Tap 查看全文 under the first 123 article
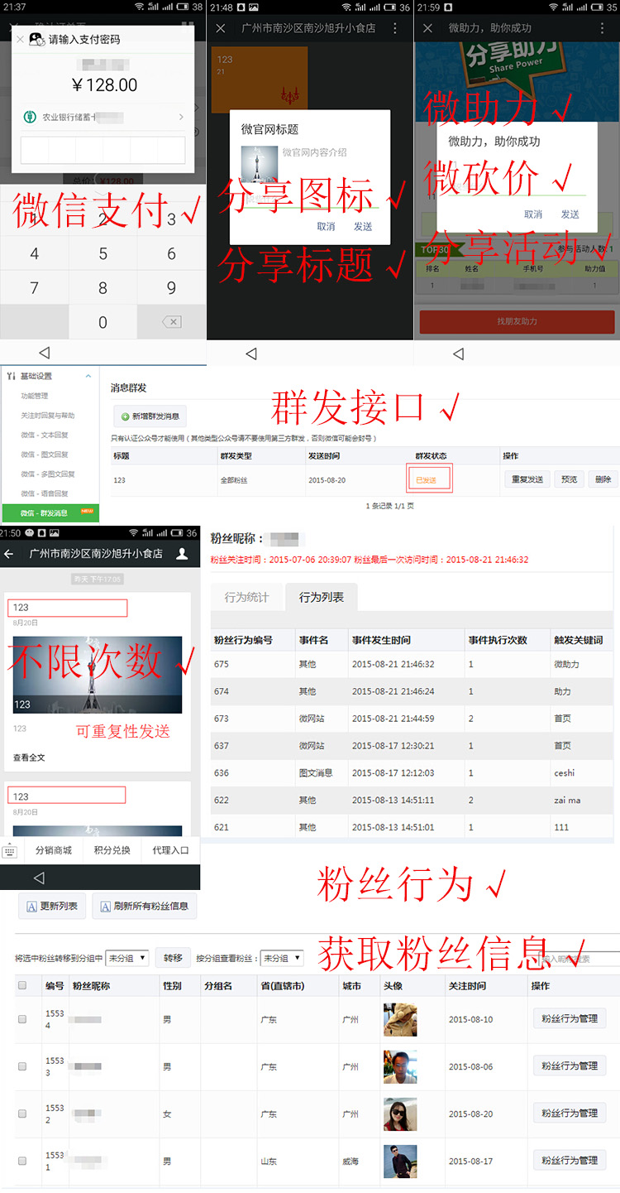The height and width of the screenshot is (1193, 620). pyautogui.click(x=29, y=758)
